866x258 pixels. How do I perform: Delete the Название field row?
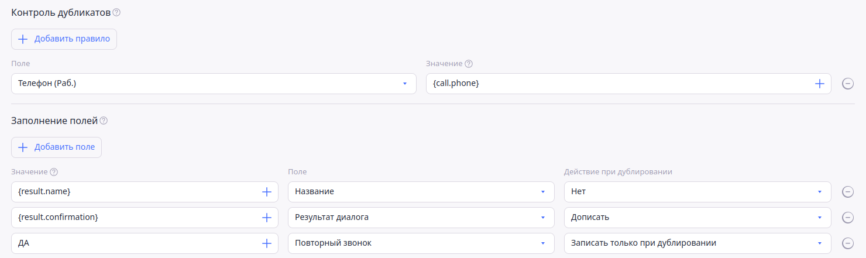[847, 192]
